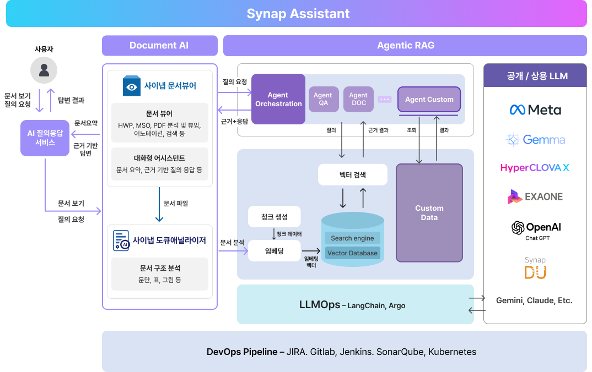592x372 pixels.
Task: Click the Synap DocuAnalyzer AI document icon
Action: (121, 240)
